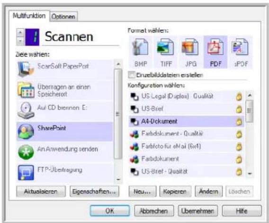
Task: Select US-Brief - Qualität configuration text
Action: point(164,172)
